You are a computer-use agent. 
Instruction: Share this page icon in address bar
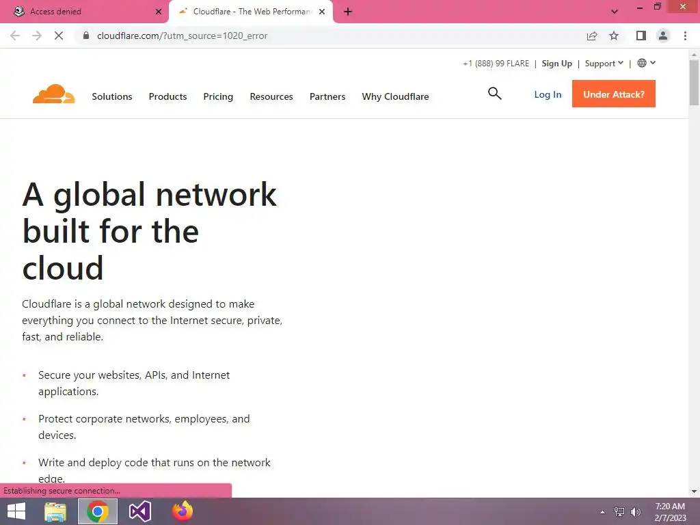(x=592, y=36)
